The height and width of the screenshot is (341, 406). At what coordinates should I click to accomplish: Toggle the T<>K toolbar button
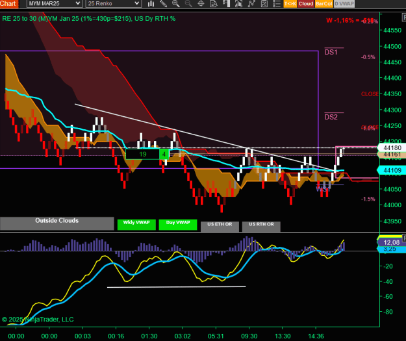290,4
